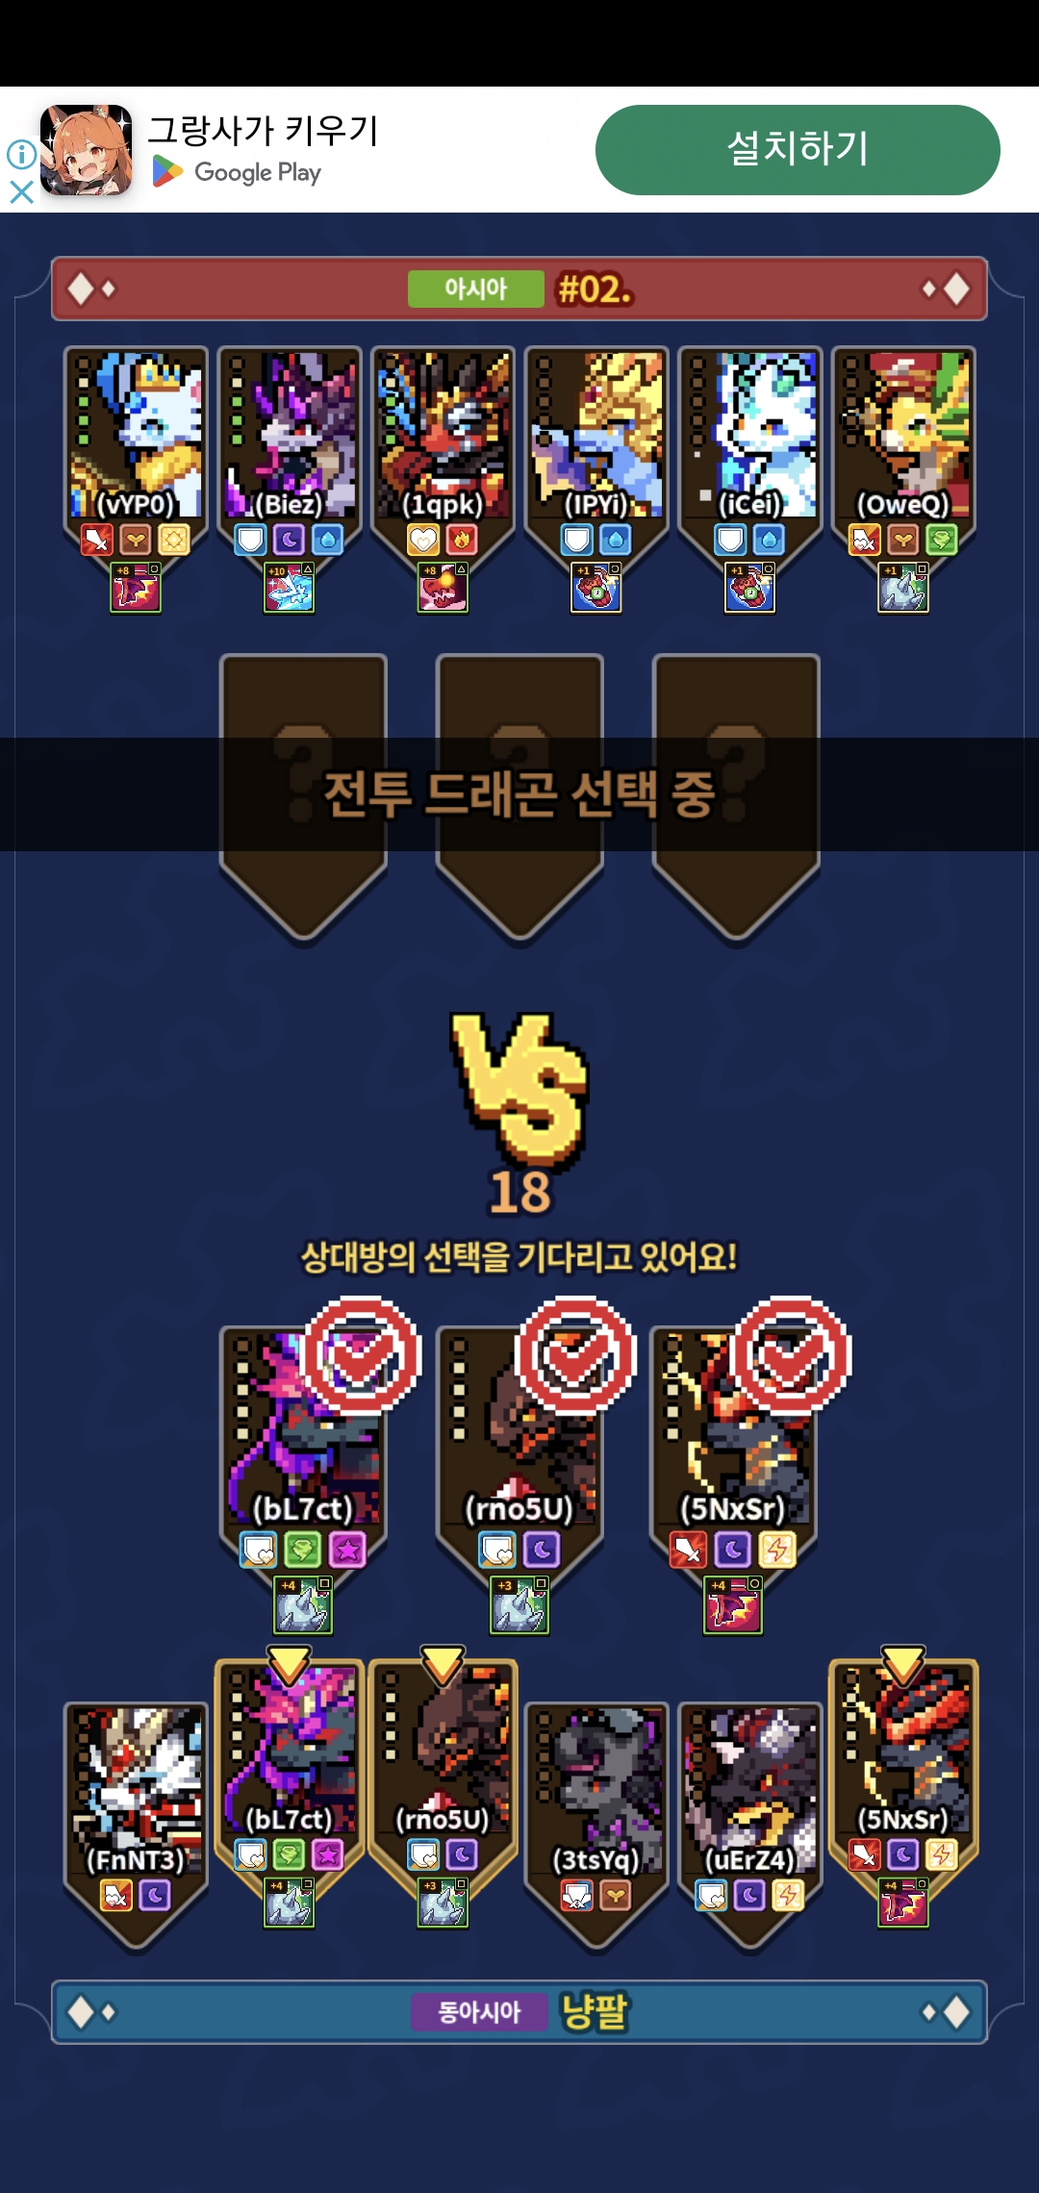Tap the moon attribute icon on Biez card

coord(289,540)
